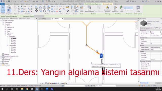Click the Mirror Pick Axis tool

click(x=45, y=7)
